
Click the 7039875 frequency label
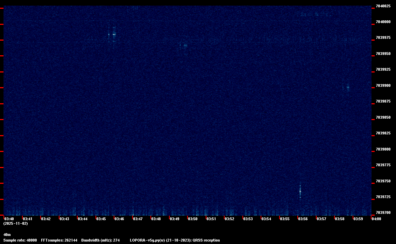(383, 102)
